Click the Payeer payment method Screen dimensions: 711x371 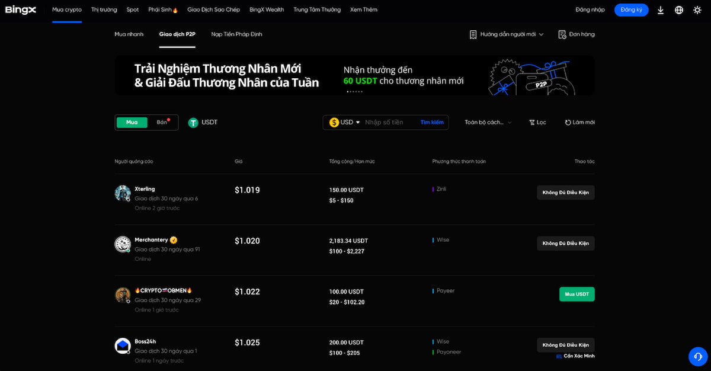446,291
